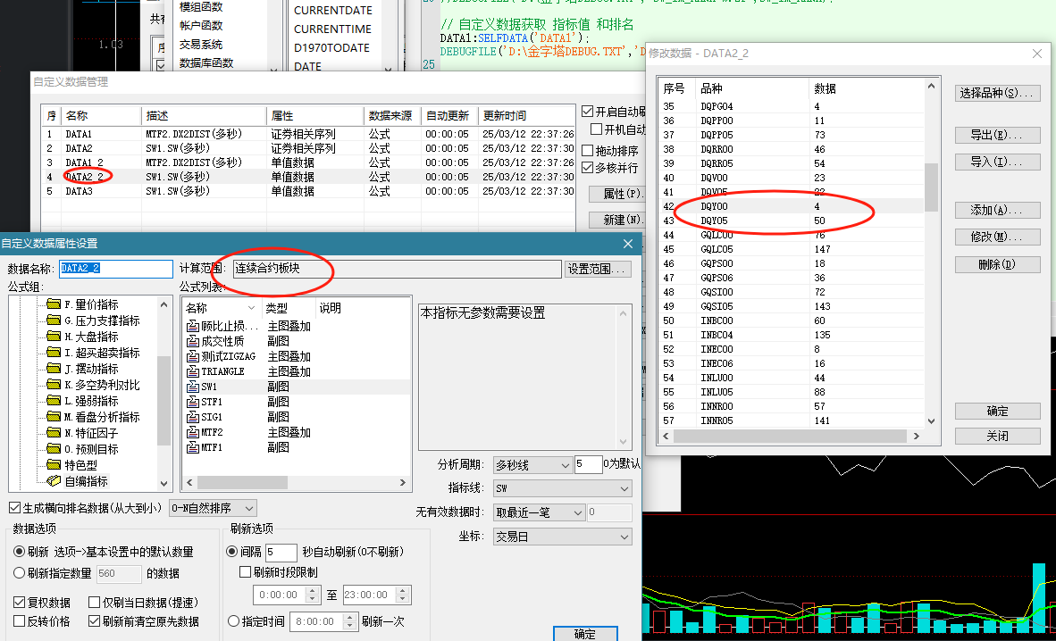Click 导入(I) button

(997, 162)
